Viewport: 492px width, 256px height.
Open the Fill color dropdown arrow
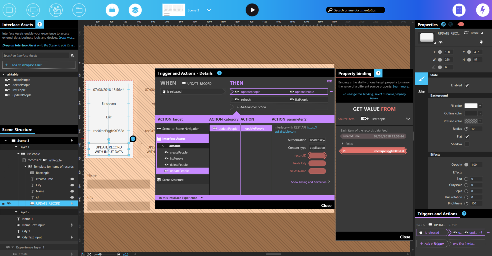tap(480, 106)
